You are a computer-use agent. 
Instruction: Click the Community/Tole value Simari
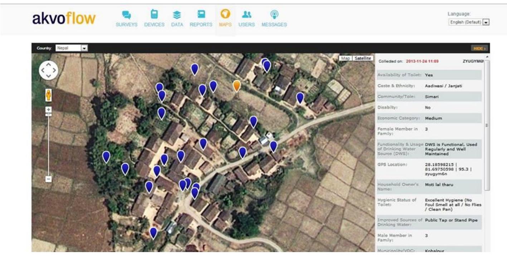point(432,97)
